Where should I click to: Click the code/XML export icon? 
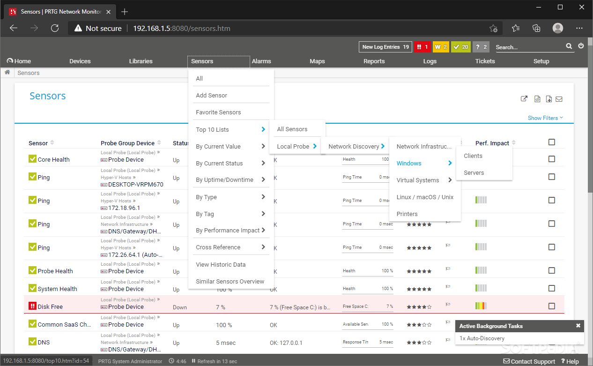point(538,99)
